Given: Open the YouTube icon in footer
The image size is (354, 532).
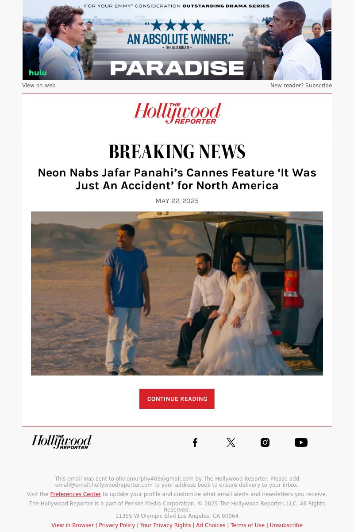Looking at the screenshot, I should point(301,442).
